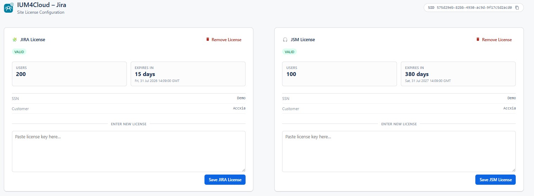
Task: Click date 'Sat, 31 Jul 2027 14:09:00 GMT'
Action: point(428,81)
